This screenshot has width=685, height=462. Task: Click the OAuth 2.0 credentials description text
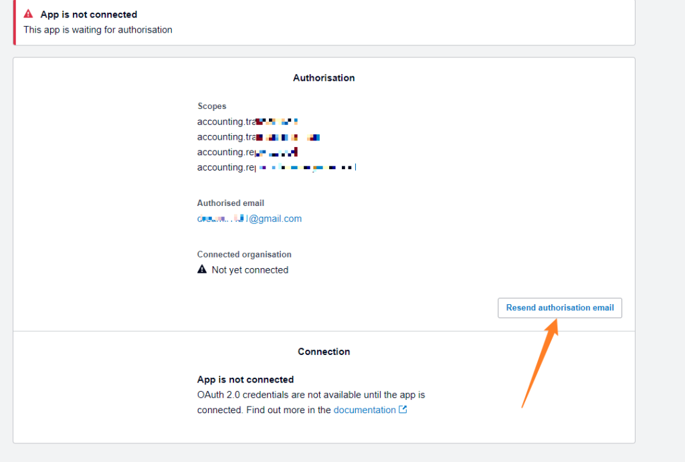tap(310, 394)
